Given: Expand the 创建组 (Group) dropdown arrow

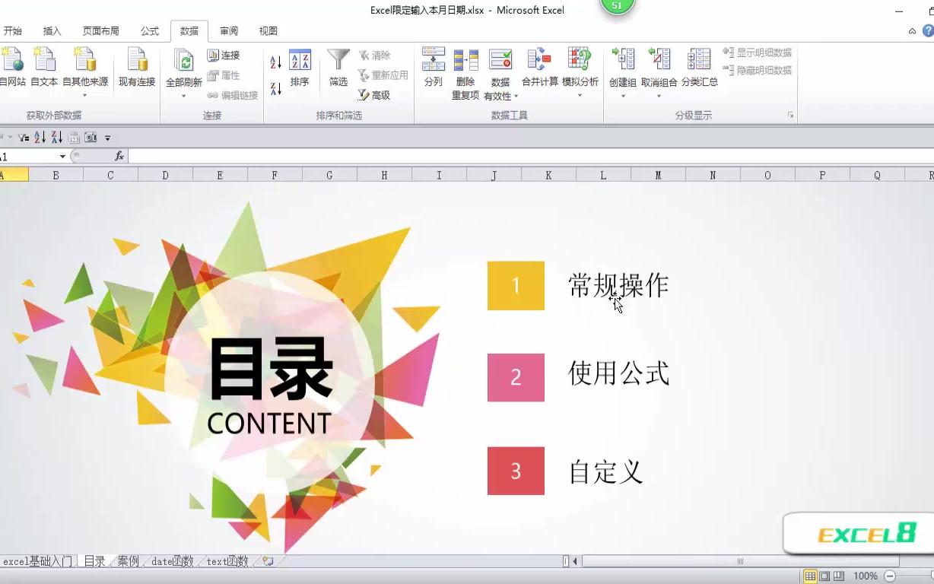Looking at the screenshot, I should tap(624, 96).
